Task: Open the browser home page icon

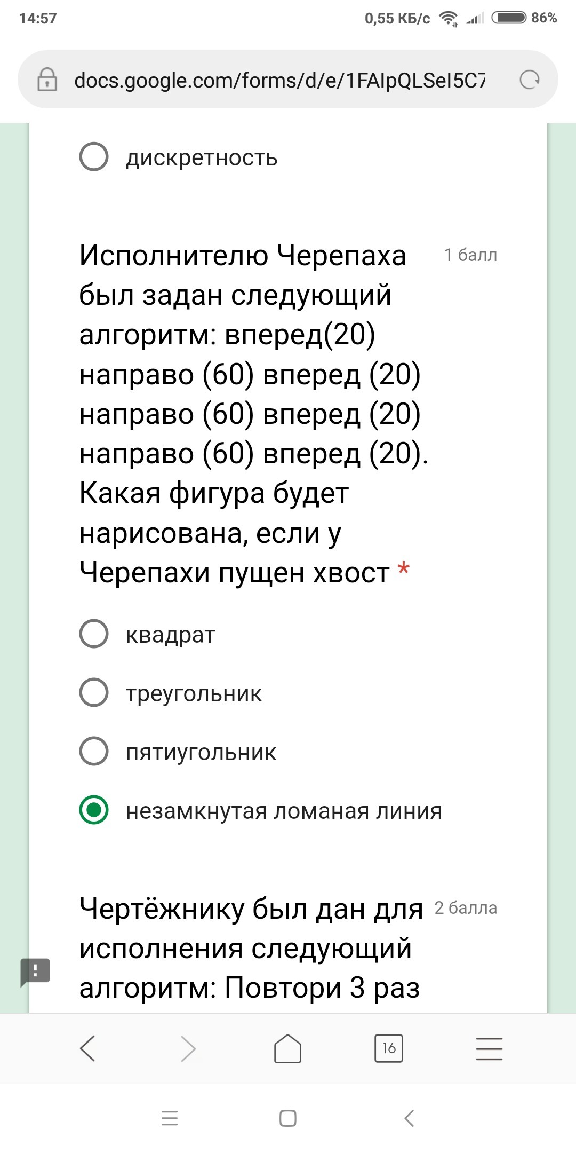Action: tap(288, 1048)
